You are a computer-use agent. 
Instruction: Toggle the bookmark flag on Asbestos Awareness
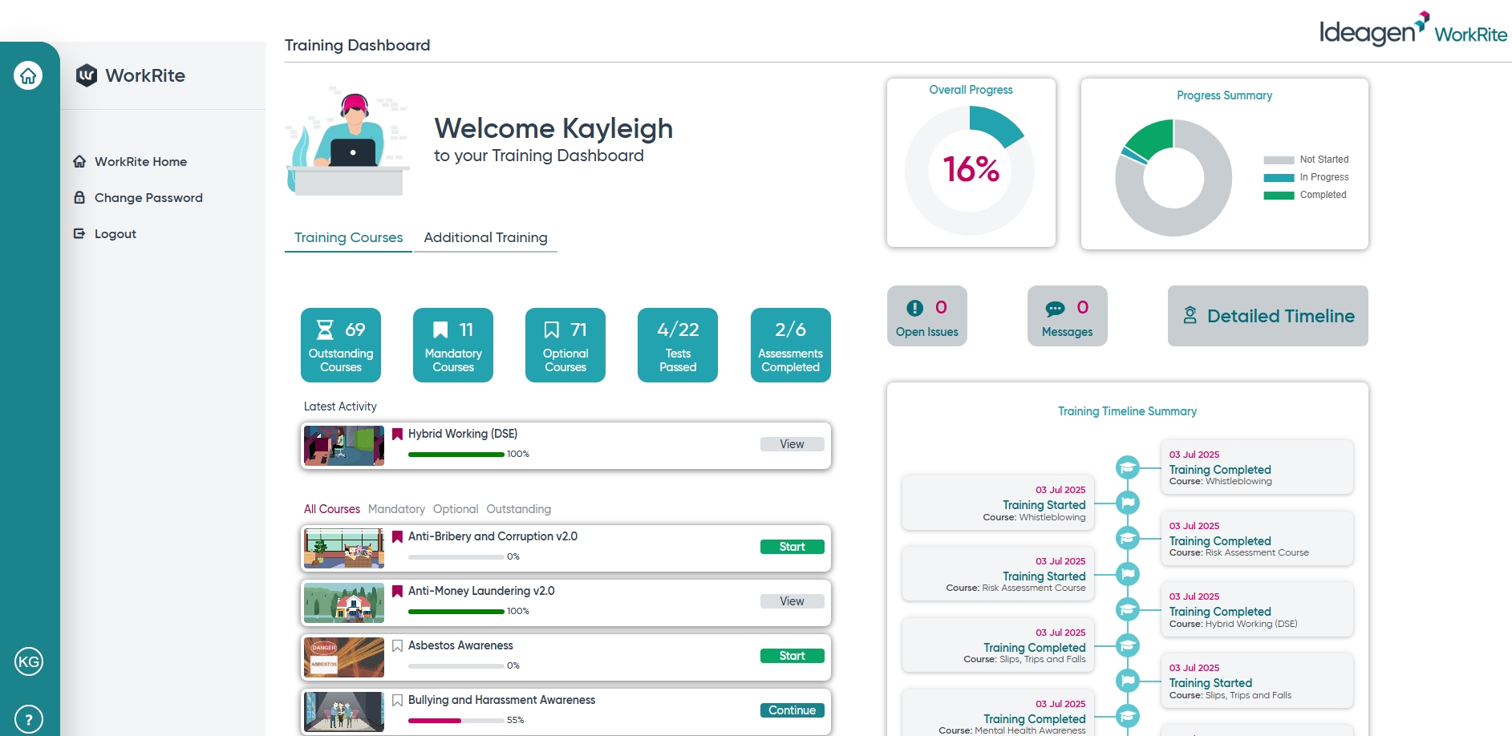[397, 645]
